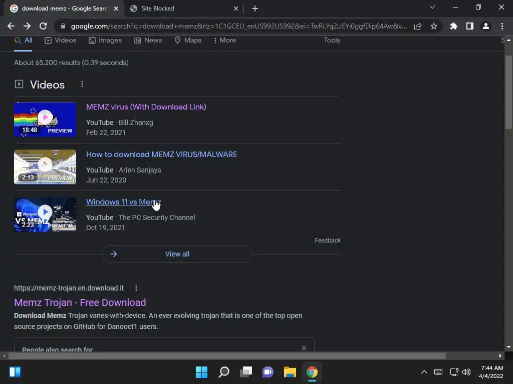Open File Explorer from the taskbar
513x384 pixels.
[290, 372]
